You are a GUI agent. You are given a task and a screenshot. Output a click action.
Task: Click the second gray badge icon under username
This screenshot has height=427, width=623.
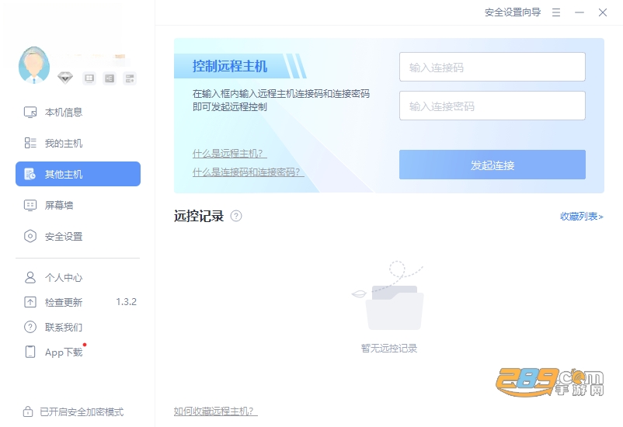click(110, 78)
